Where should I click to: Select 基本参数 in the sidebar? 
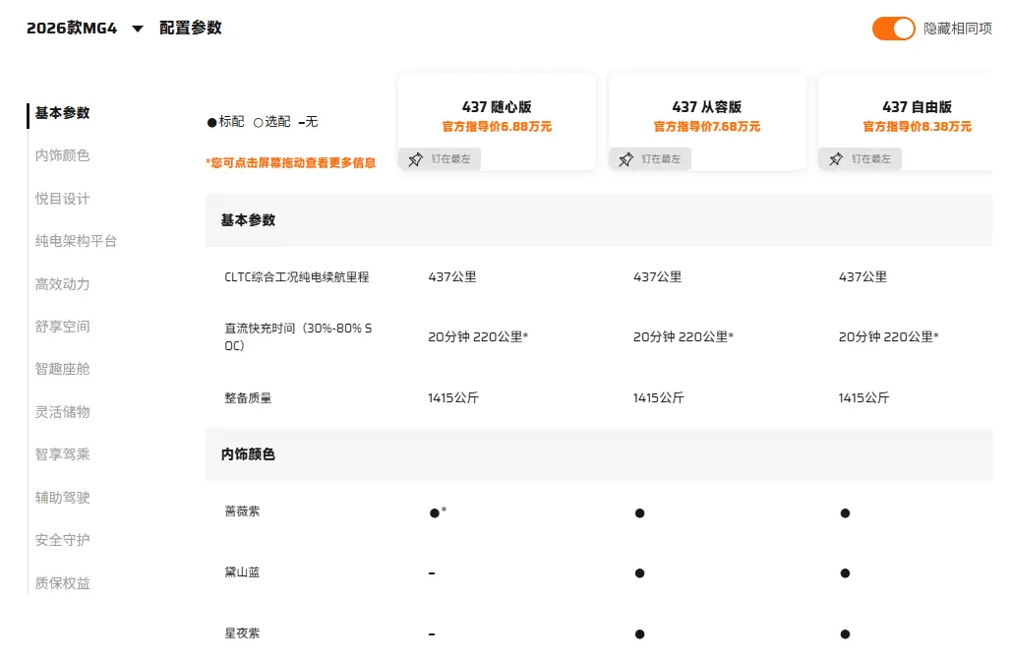coord(63,113)
